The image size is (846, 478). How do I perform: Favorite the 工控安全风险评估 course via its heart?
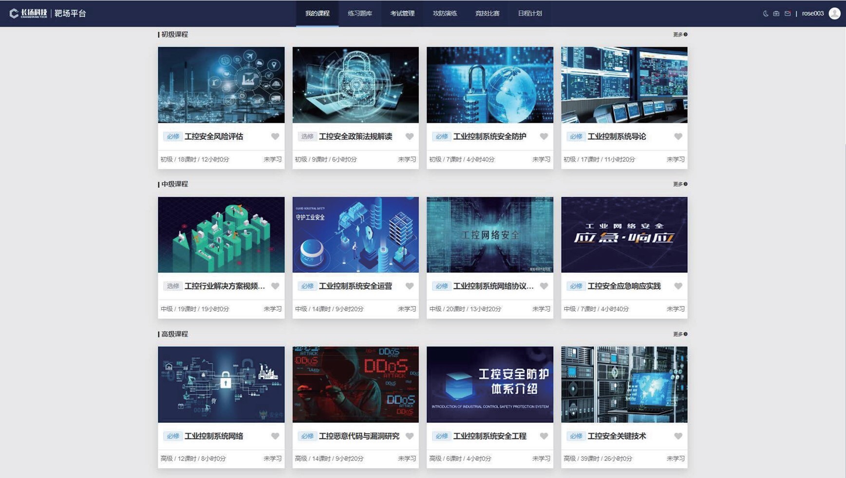tap(275, 136)
